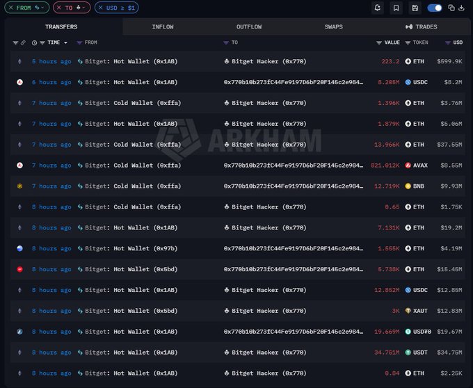Image resolution: width=473 pixels, height=388 pixels.
Task: Click the USDT token icon in $34.75M row
Action: [408, 353]
